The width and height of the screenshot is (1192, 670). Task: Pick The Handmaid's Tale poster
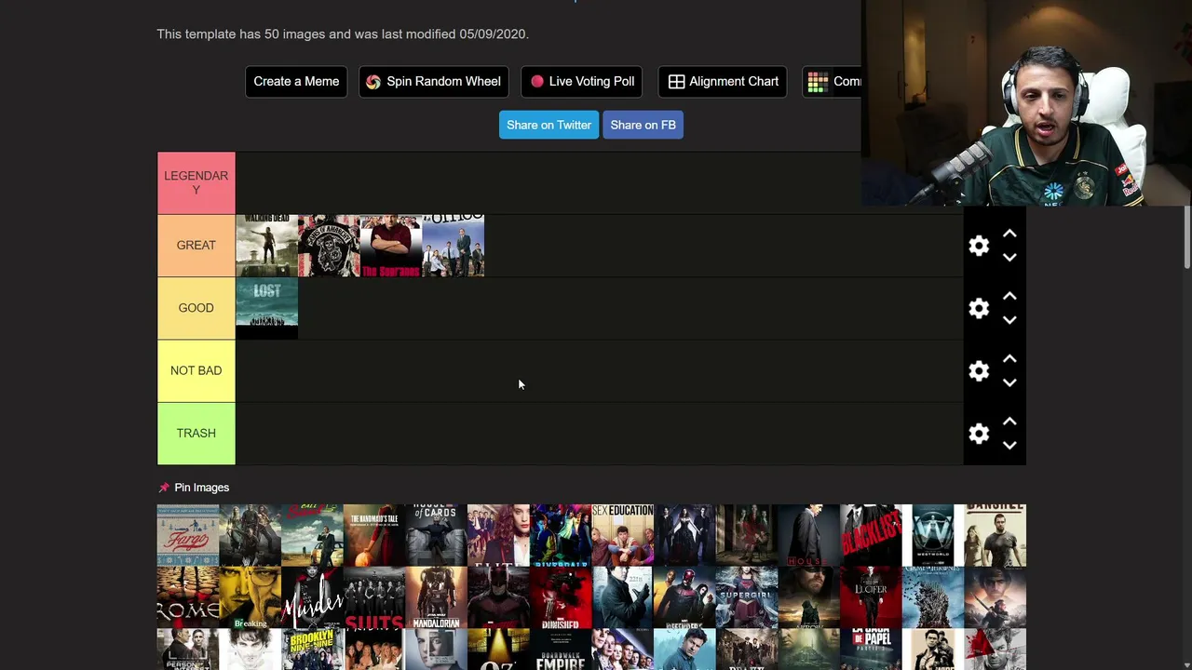click(374, 535)
